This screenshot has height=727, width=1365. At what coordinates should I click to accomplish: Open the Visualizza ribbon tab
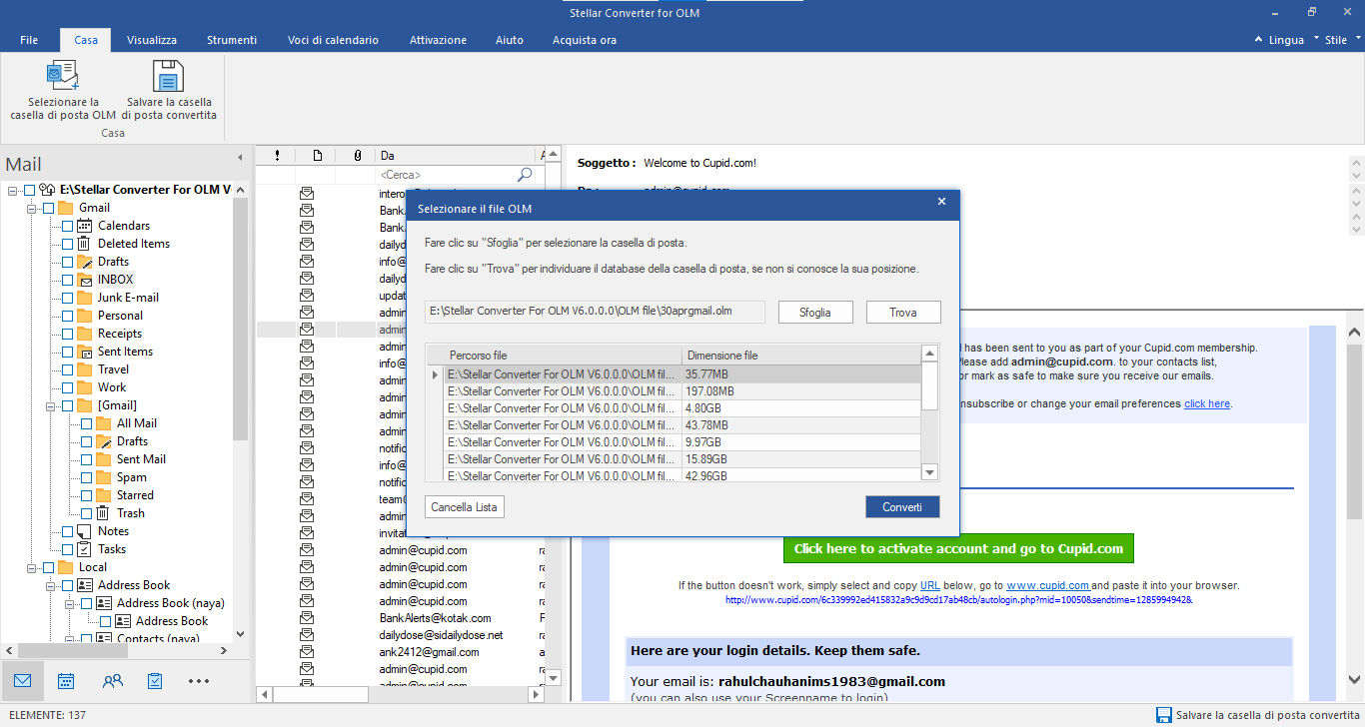(152, 40)
